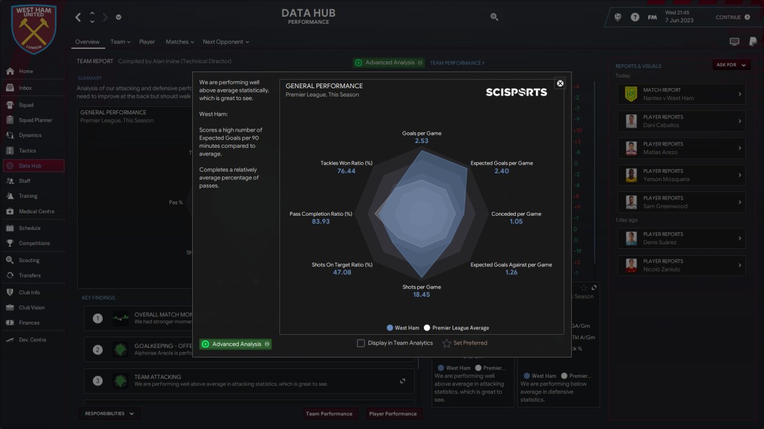Click the Expected Goals per Game value 2.40
Screen dimensions: 764x429
coord(501,171)
